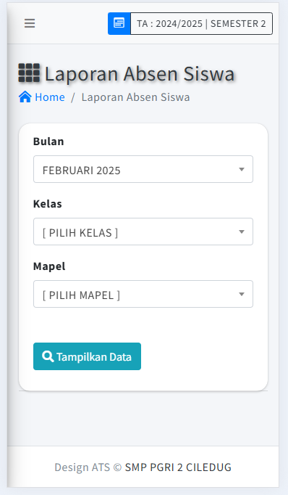Click the Mapel field label

(49, 266)
